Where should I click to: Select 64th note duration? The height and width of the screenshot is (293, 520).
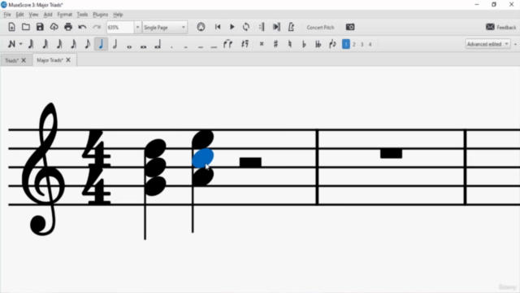(x=31, y=44)
